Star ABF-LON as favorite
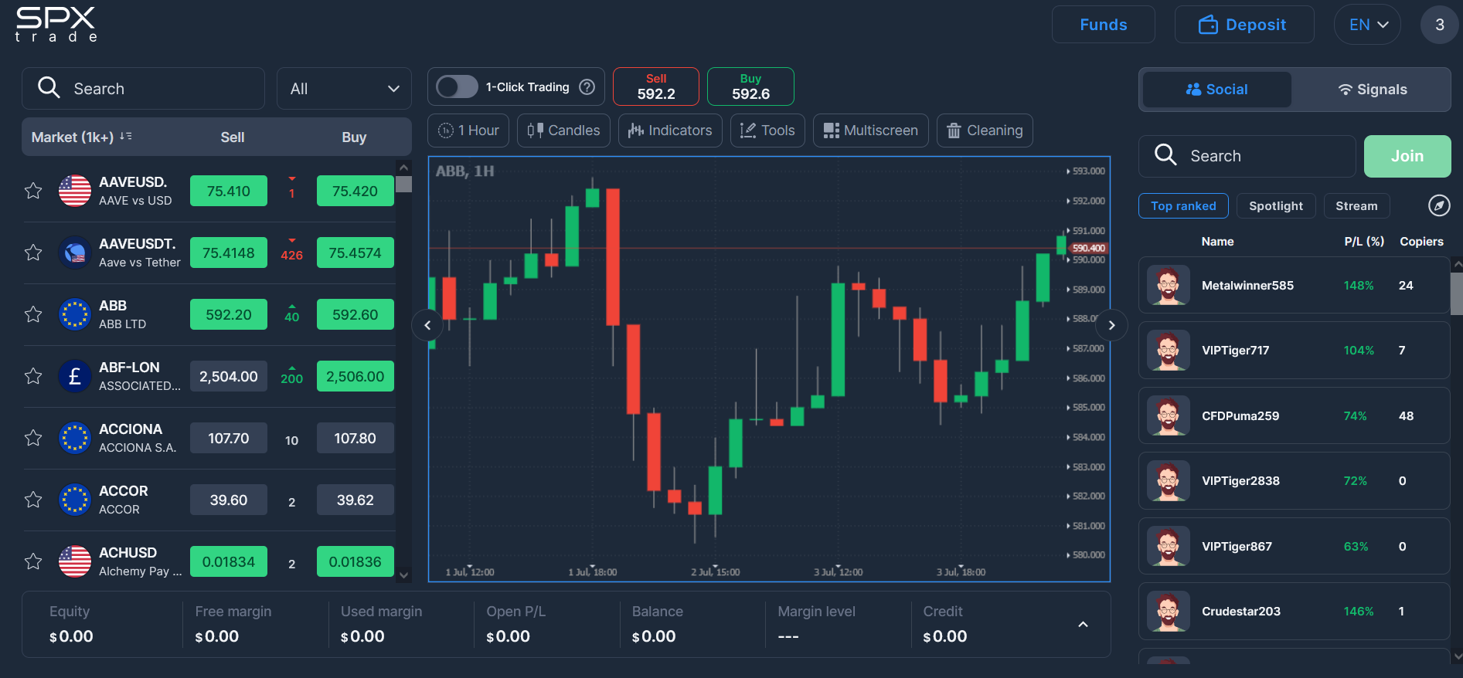Image resolution: width=1463 pixels, height=678 pixels. (x=33, y=376)
